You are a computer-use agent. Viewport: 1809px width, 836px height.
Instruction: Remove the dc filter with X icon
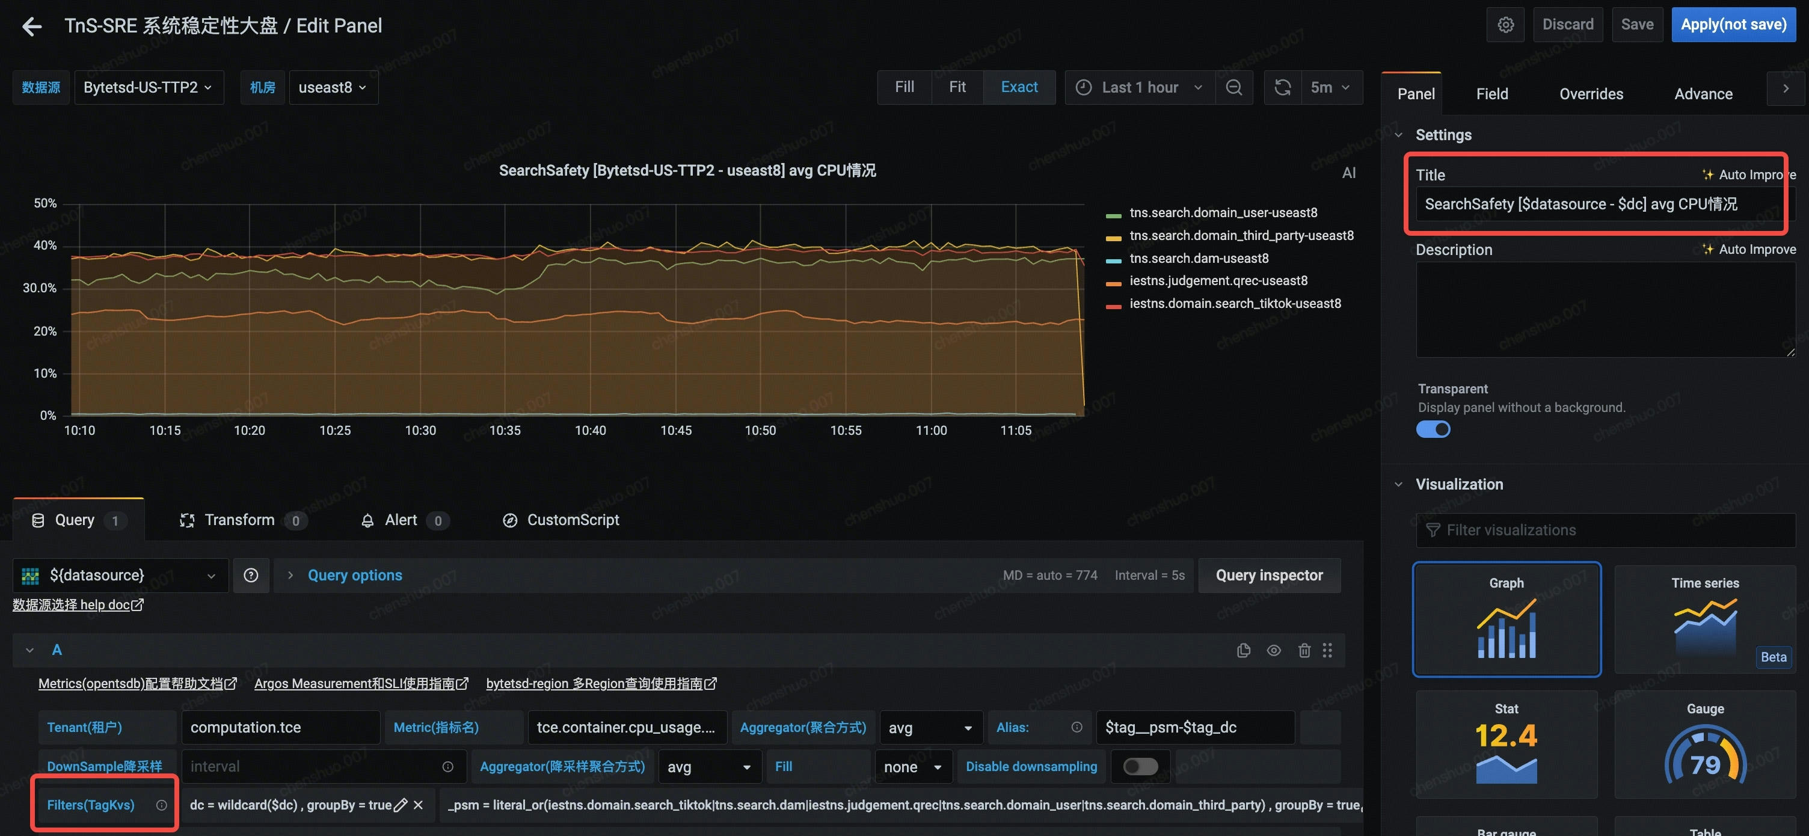[419, 805]
